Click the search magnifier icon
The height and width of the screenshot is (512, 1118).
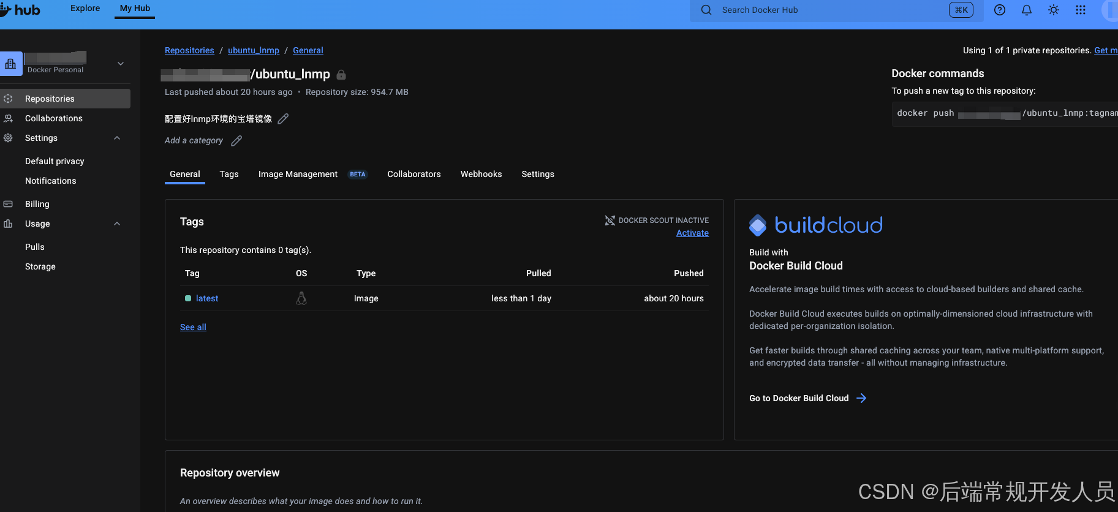(x=706, y=10)
